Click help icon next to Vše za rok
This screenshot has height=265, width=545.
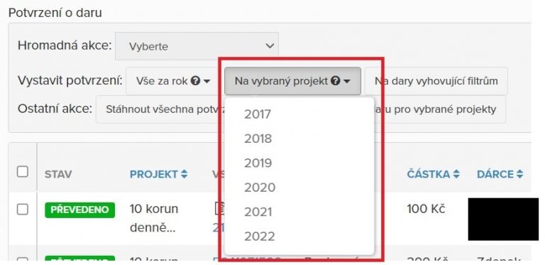tap(195, 82)
